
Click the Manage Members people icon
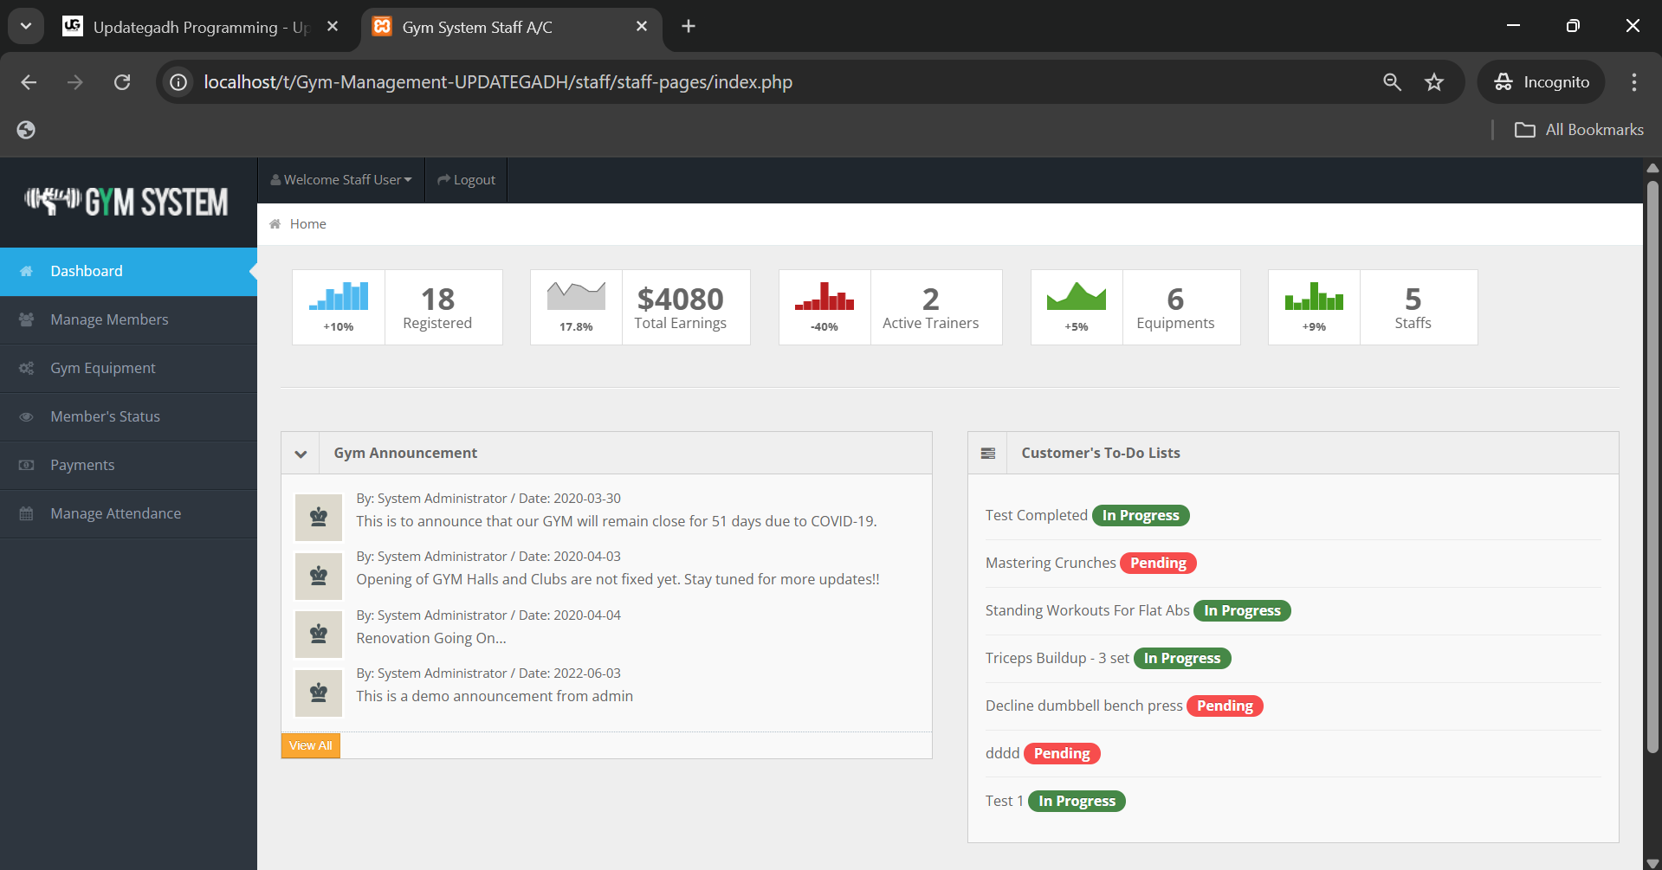point(26,319)
